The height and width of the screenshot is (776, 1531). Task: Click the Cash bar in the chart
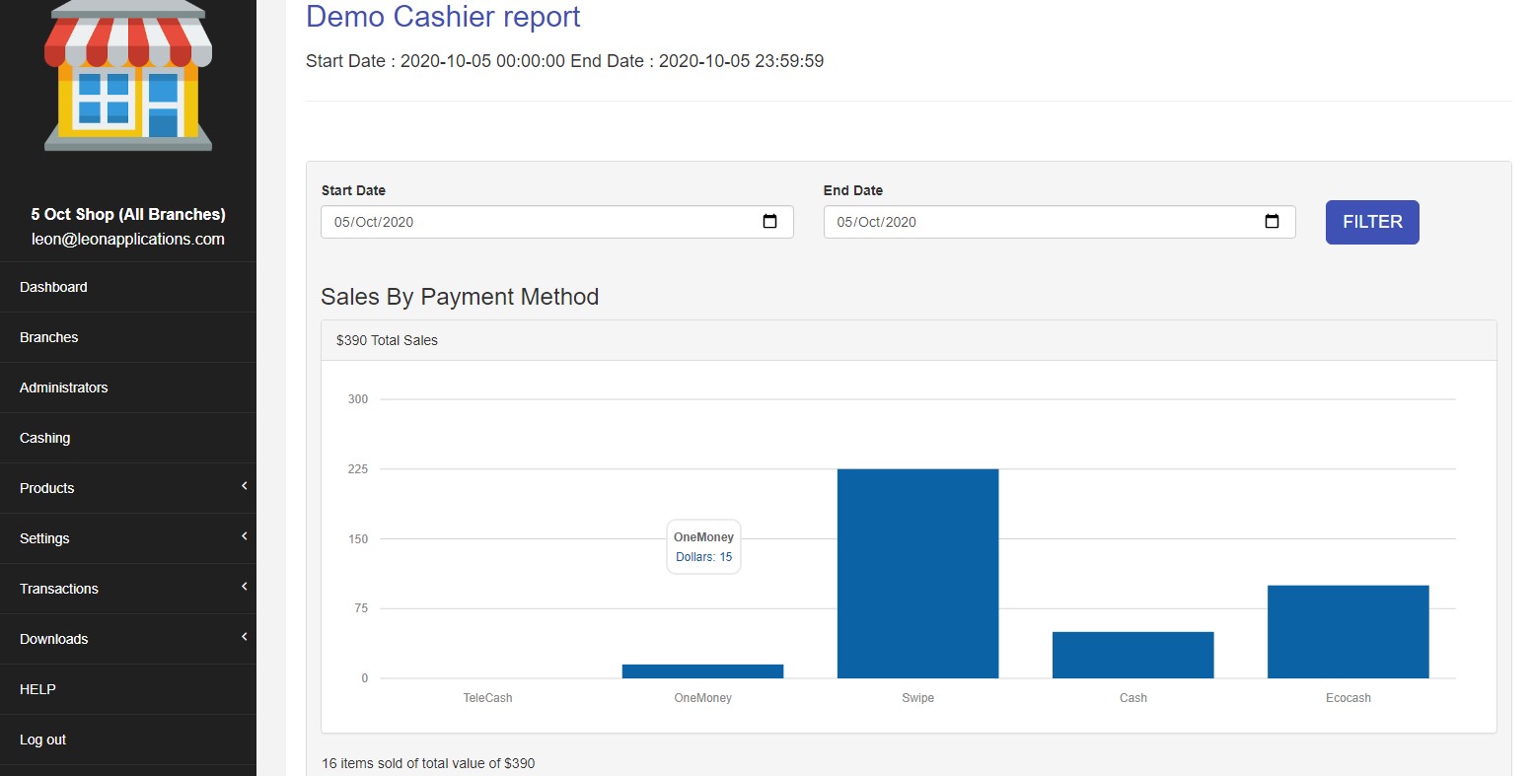click(x=1132, y=655)
